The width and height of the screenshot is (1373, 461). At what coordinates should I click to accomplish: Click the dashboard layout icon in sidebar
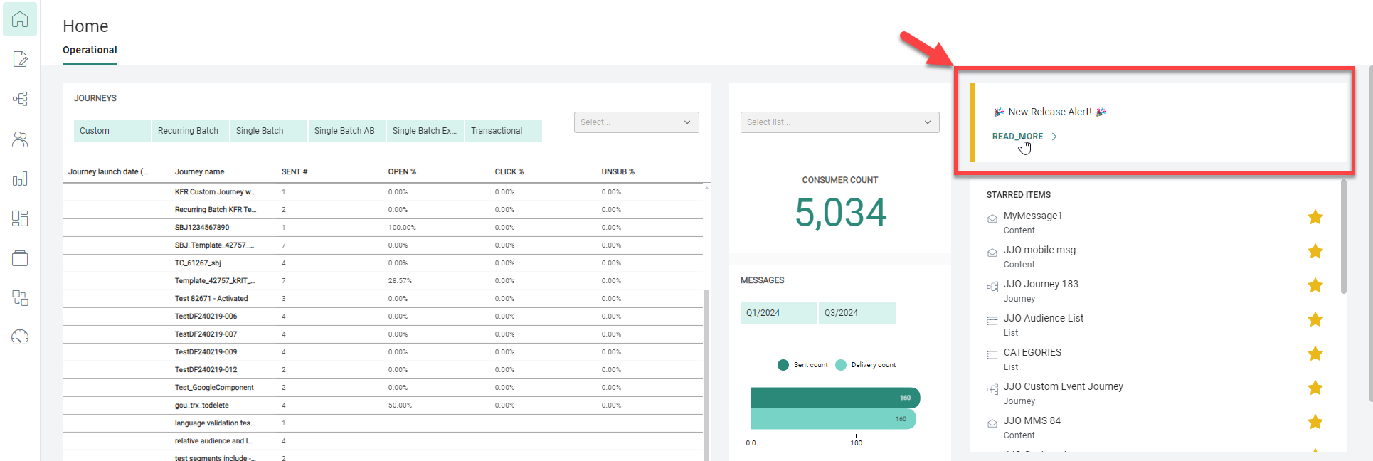pos(20,218)
